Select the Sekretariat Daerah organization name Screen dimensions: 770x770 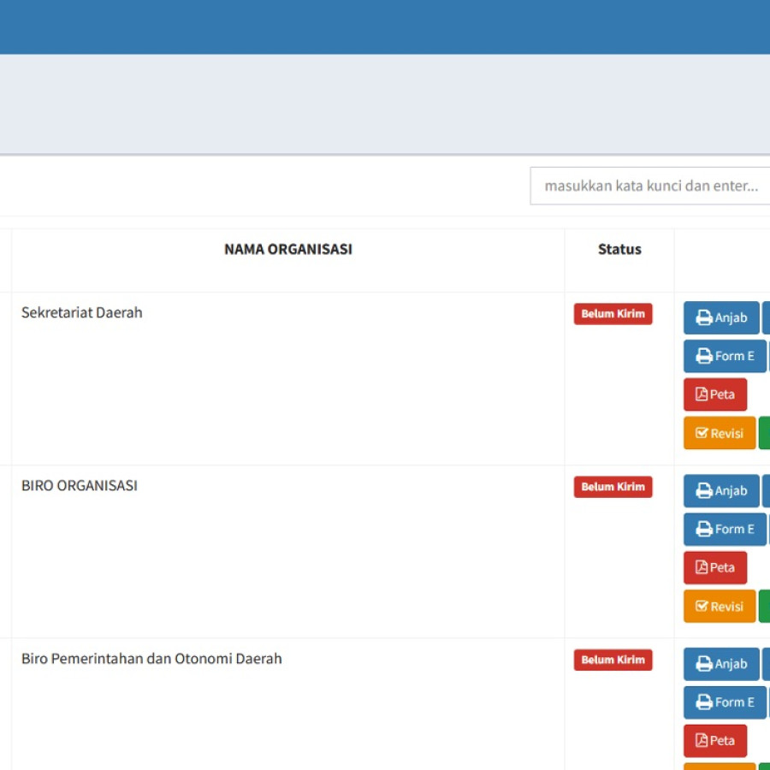(x=82, y=313)
